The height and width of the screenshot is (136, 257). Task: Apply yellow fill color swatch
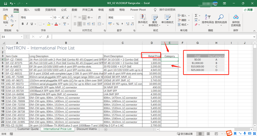49,24
